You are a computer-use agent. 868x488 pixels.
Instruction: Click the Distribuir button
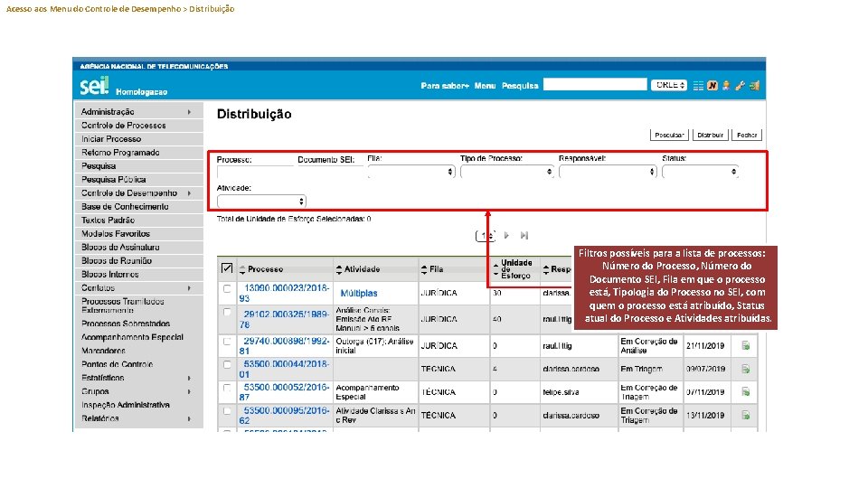point(711,135)
